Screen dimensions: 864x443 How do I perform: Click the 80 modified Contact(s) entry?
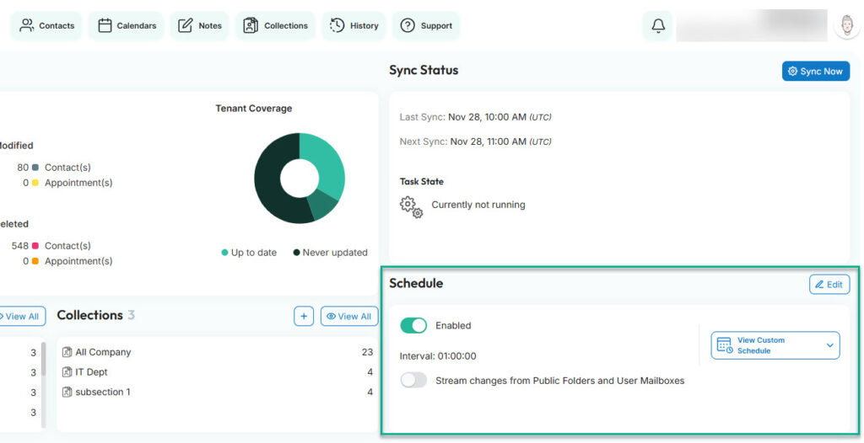[54, 168]
